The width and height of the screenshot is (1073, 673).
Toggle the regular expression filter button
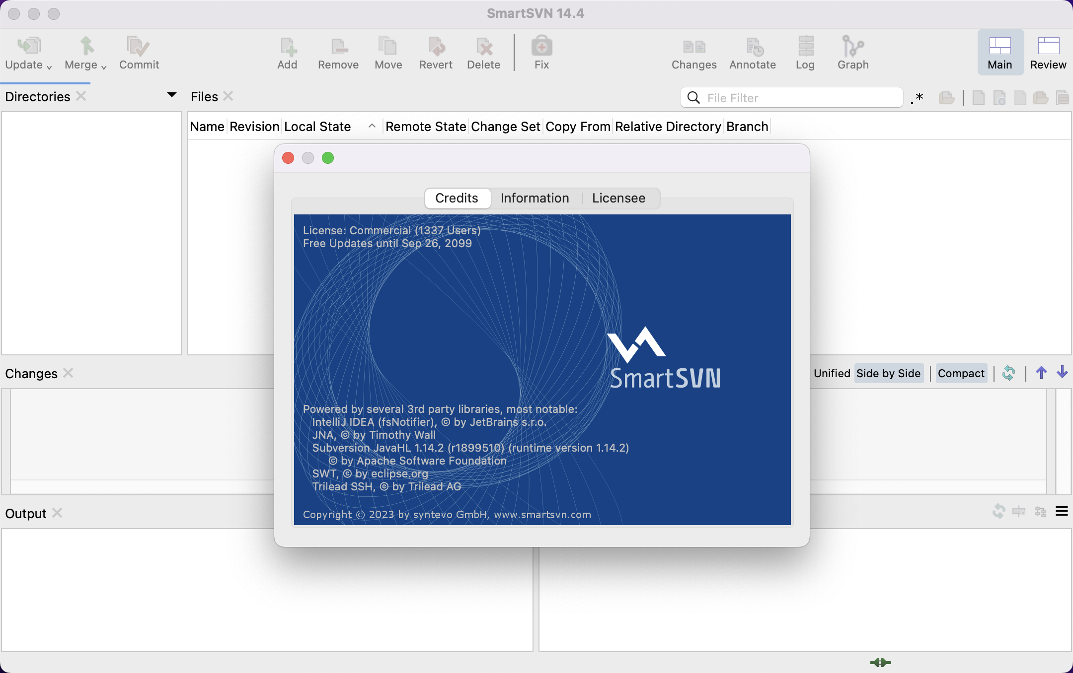coord(917,98)
